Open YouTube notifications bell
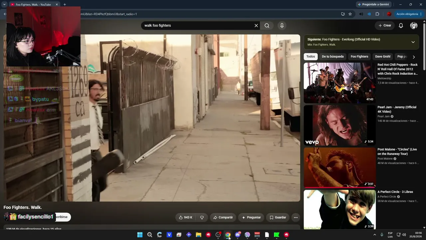Viewport: 426px width, 240px height. pyautogui.click(x=401, y=26)
